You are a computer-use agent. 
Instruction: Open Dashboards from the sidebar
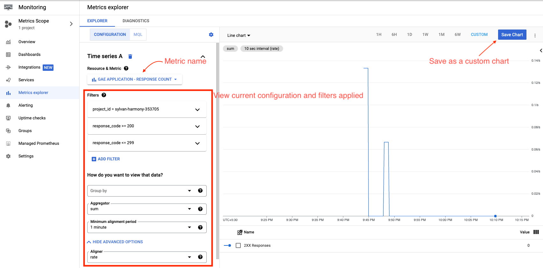[x=29, y=55]
